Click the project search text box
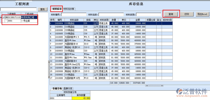 pos(18,9)
